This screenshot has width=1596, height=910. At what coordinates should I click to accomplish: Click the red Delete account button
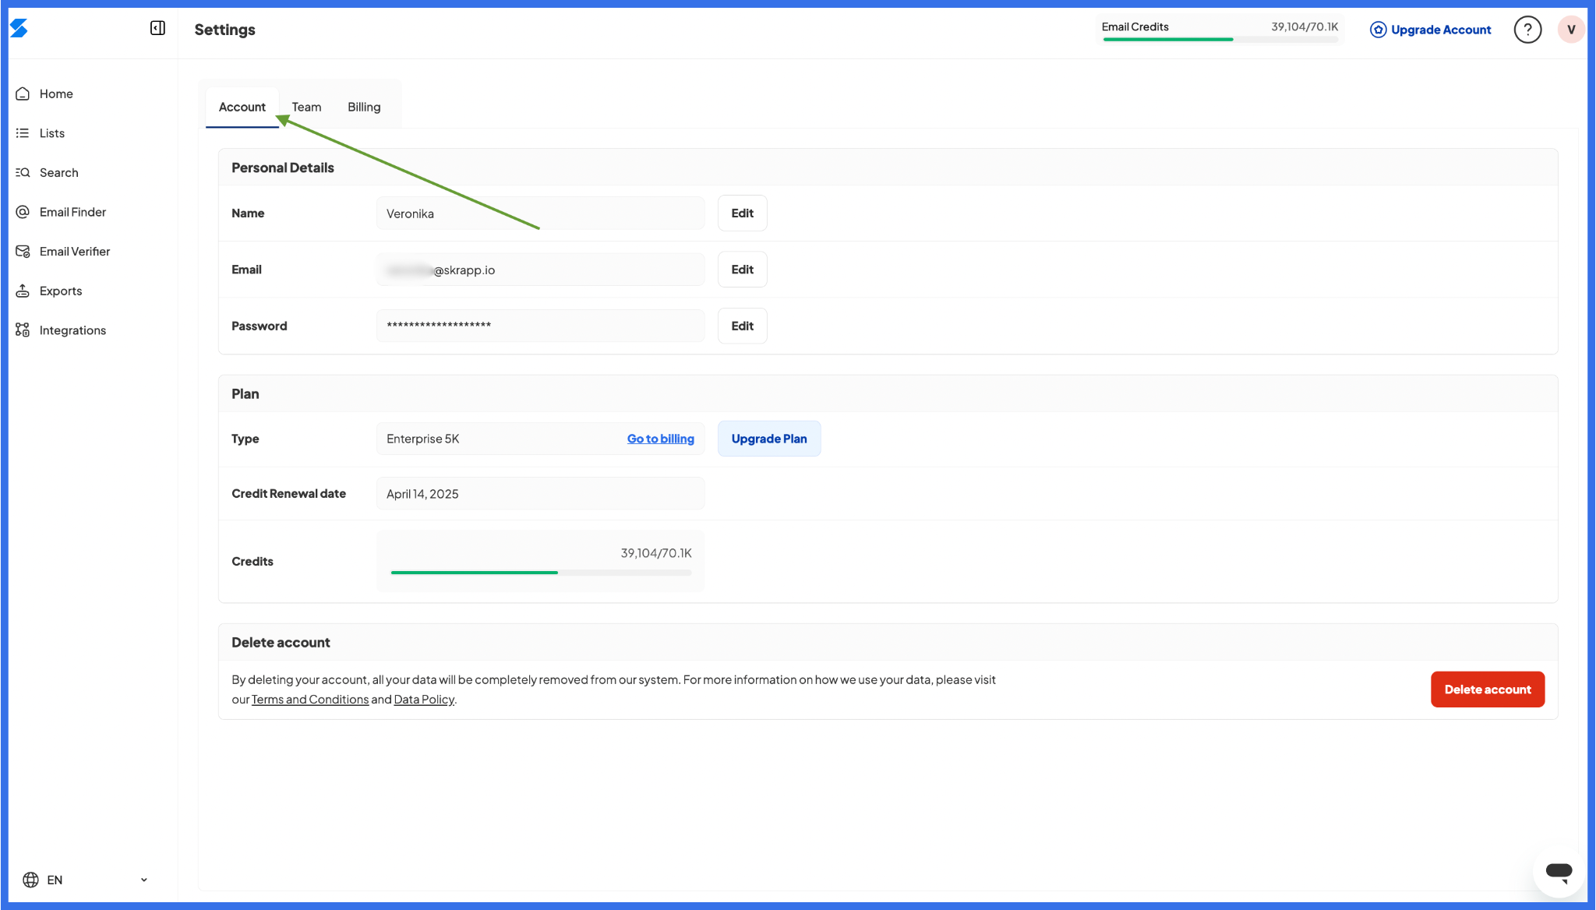(1487, 690)
